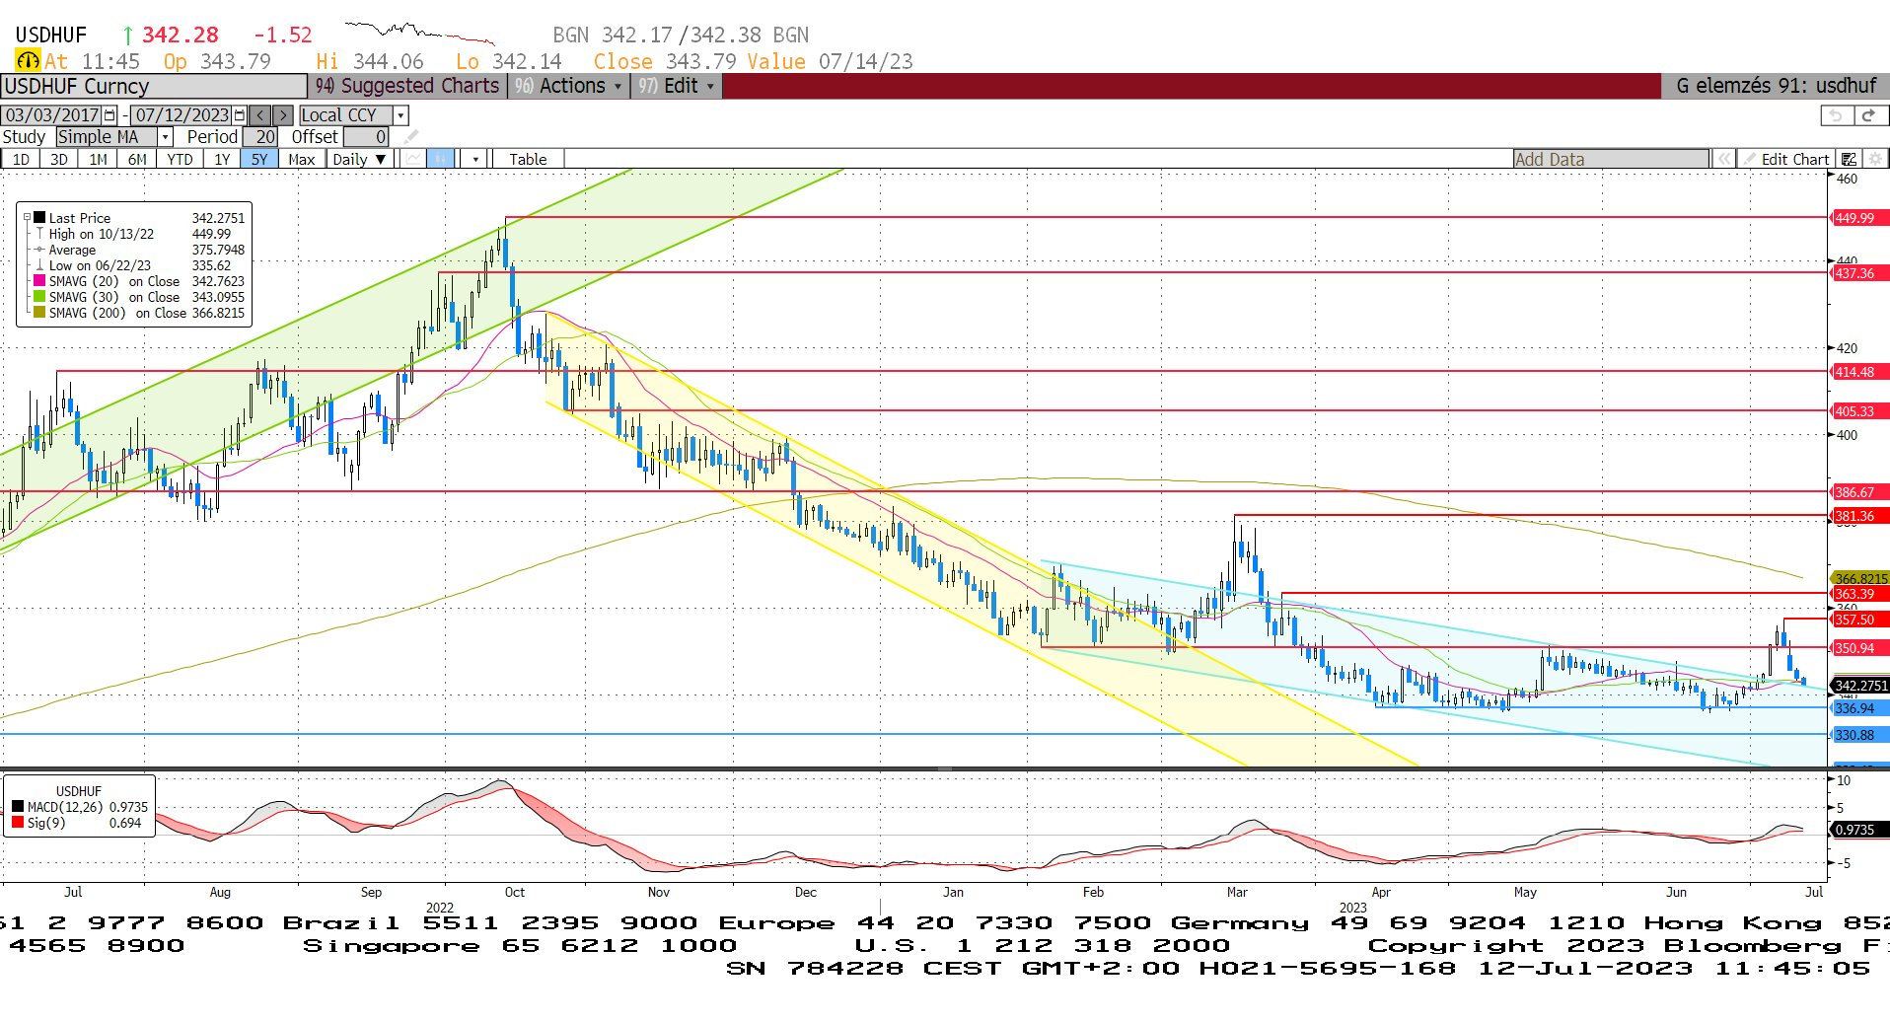Select the 405.33 price level label
Viewport: 1890px width, 1023px height.
(x=1858, y=411)
